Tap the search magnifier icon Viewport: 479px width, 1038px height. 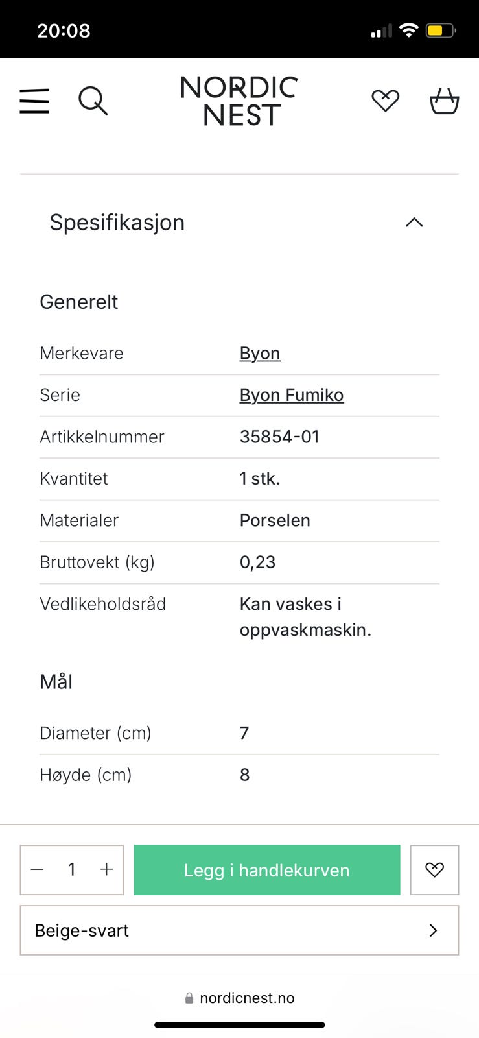(93, 101)
